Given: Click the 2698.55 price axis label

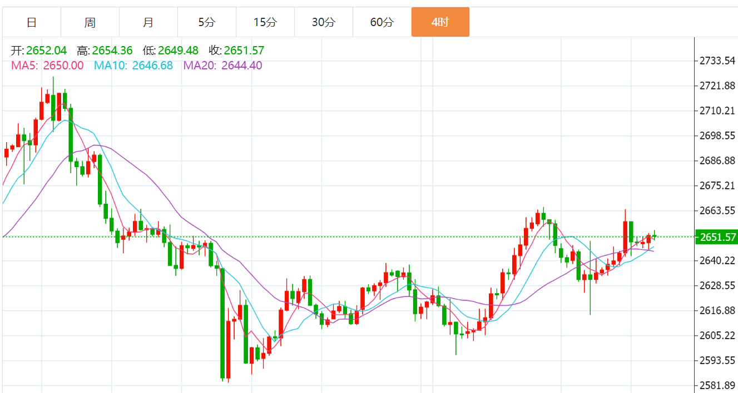Looking at the screenshot, I should tap(718, 135).
